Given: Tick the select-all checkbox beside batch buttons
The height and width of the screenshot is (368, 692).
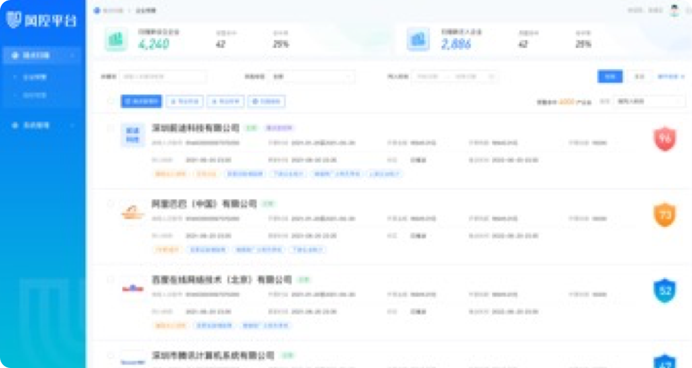Looking at the screenshot, I should pyautogui.click(x=110, y=101).
